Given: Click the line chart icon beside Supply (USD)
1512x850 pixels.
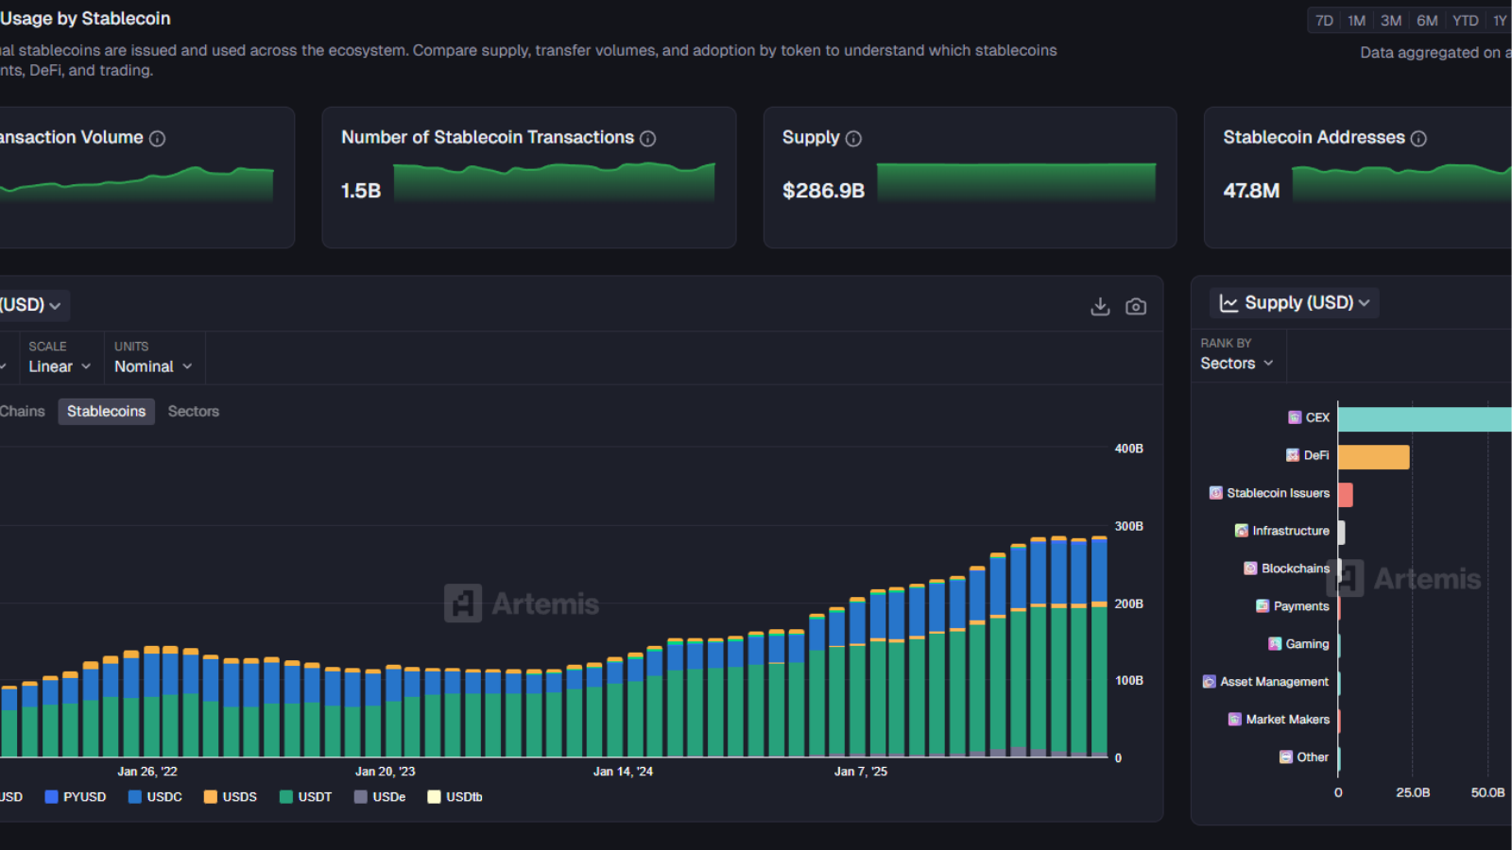Looking at the screenshot, I should tap(1228, 303).
